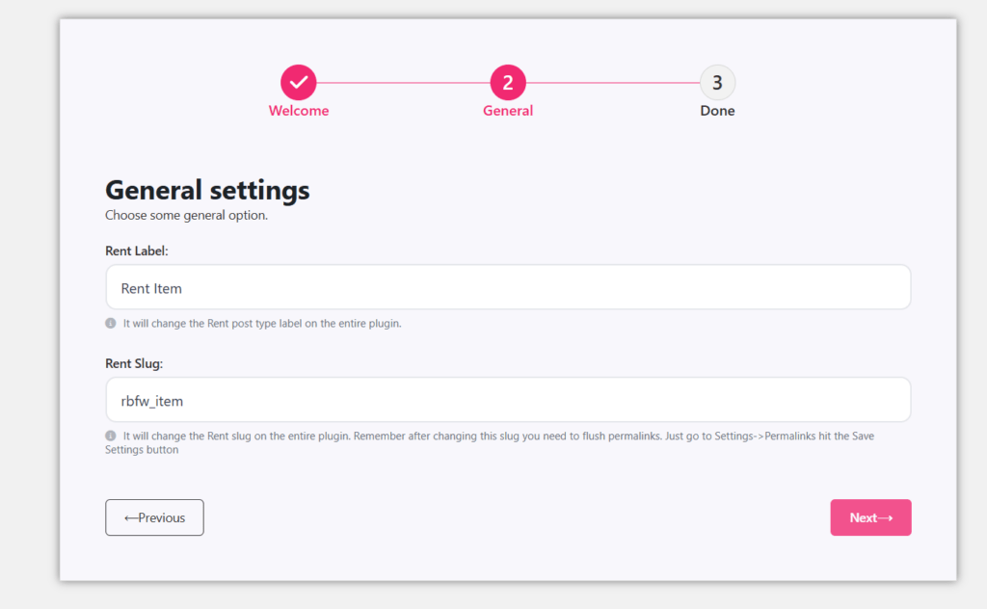The image size is (987, 609).
Task: Click the hint about Rent post type label
Action: click(262, 324)
